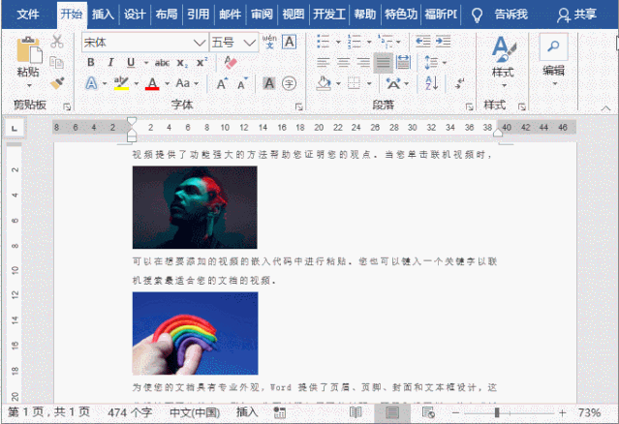Open the font name dropdown 宋体
This screenshot has width=619, height=424.
tap(200, 43)
